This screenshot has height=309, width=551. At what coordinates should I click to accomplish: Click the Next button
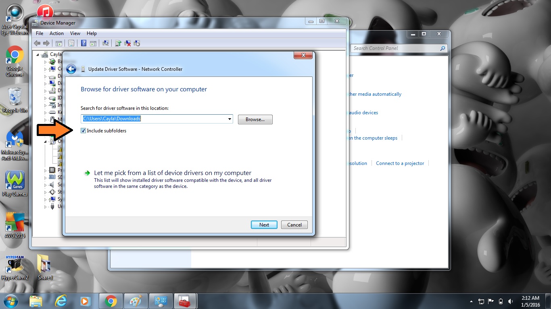click(264, 225)
